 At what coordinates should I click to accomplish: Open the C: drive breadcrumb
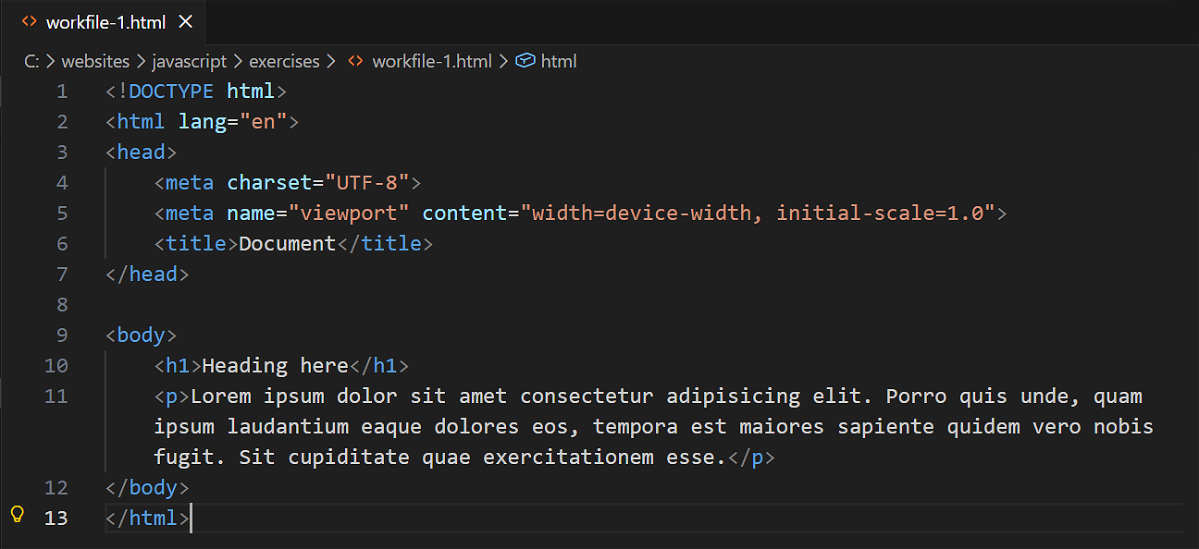31,61
